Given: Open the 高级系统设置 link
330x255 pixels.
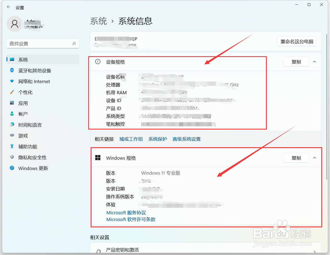Looking at the screenshot, I should 186,139.
